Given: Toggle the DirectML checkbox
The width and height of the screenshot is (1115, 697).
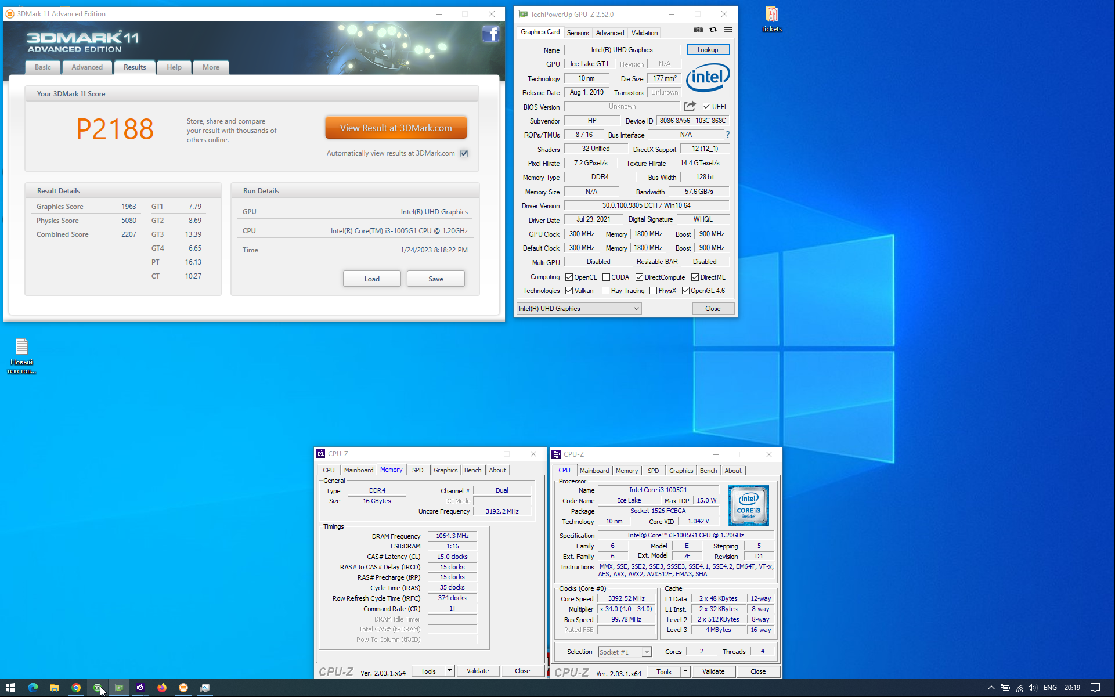Looking at the screenshot, I should tap(695, 277).
